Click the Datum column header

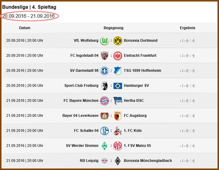click(25, 28)
